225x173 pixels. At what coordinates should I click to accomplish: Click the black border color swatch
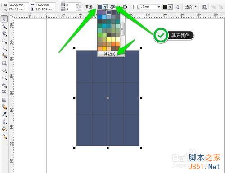click(x=165, y=7)
